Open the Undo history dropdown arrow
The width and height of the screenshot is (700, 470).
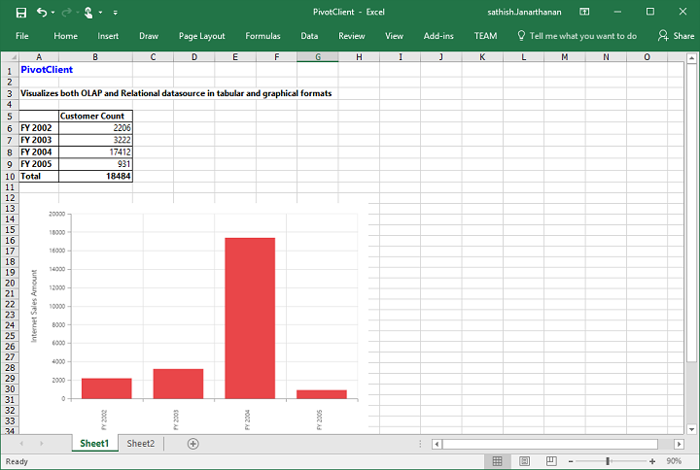pos(53,12)
